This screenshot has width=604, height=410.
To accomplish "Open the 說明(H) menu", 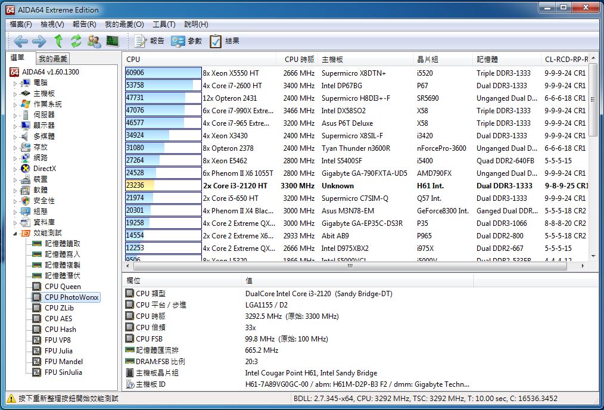I will click(196, 24).
